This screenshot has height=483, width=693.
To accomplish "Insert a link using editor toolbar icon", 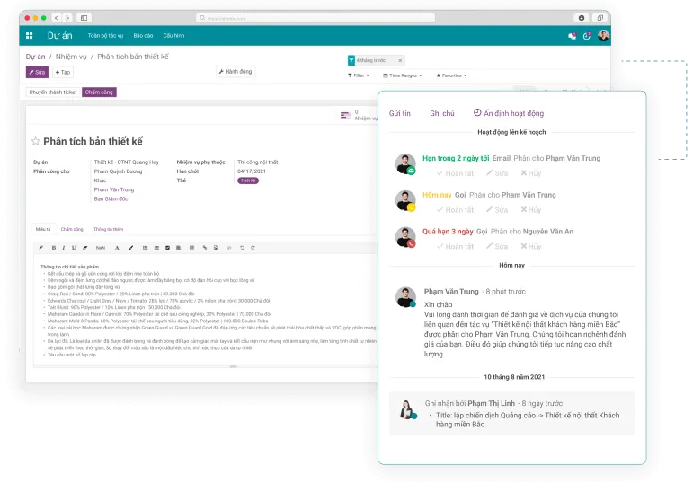I will click(x=204, y=247).
